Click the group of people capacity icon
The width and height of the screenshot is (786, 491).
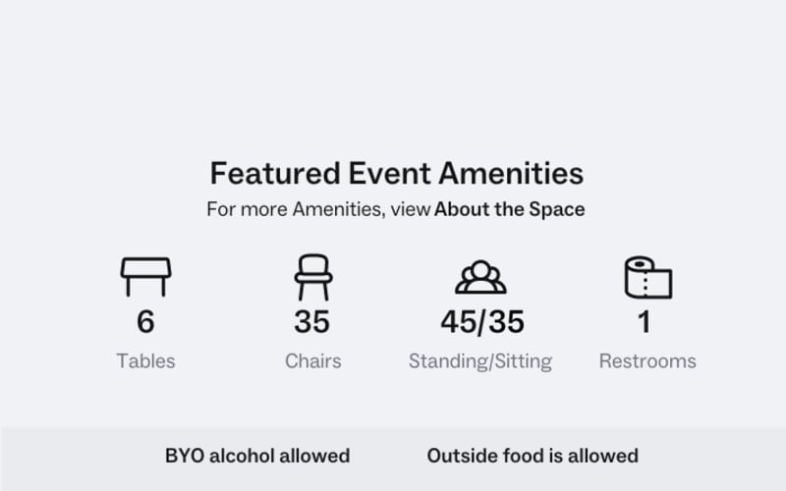(480, 277)
